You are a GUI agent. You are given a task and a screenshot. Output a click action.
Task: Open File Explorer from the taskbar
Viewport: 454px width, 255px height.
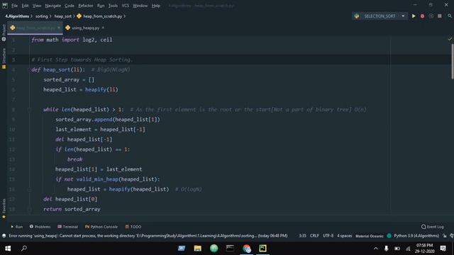(x=198, y=249)
